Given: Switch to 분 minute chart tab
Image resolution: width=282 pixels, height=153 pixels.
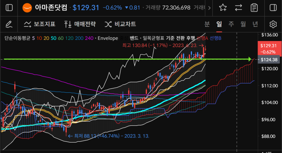Looking at the screenshot, I should tap(207, 24).
